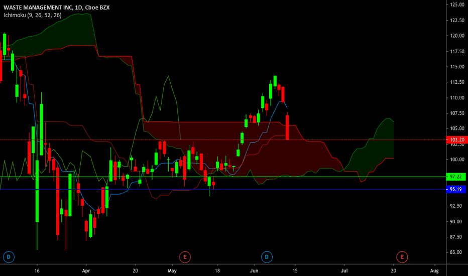Click the 110.00 price axis value
The height and width of the screenshot is (276, 468).
pyautogui.click(x=457, y=97)
